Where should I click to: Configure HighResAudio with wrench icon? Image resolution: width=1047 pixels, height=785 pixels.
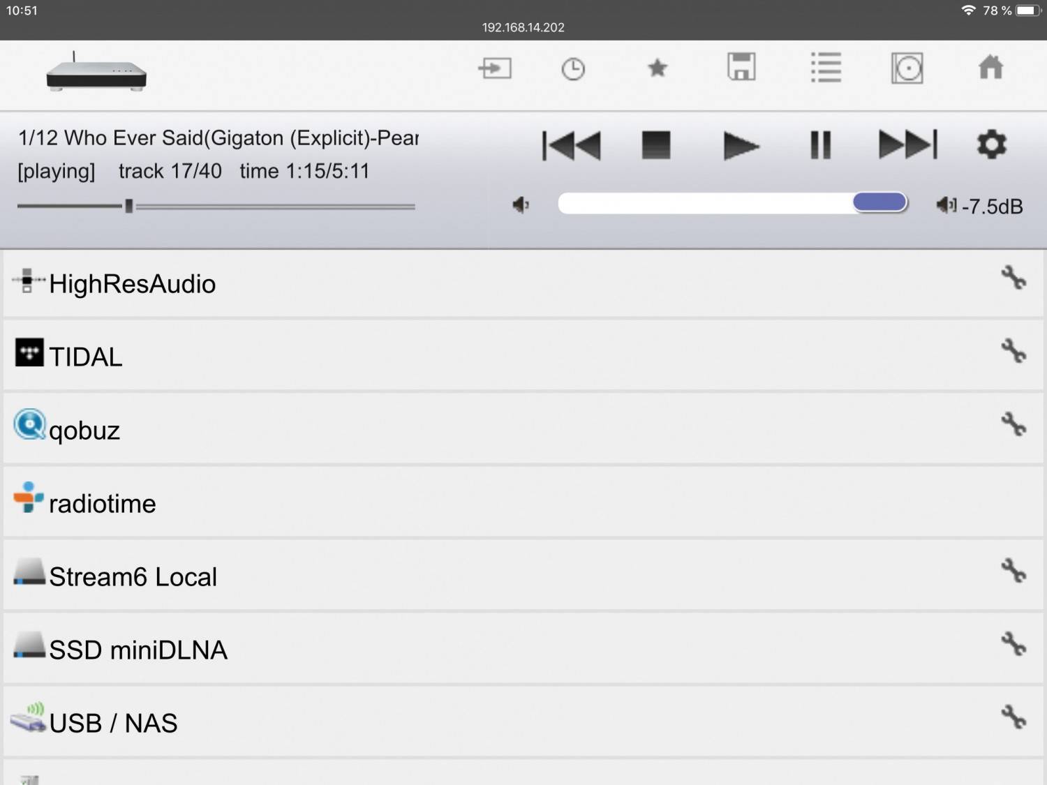[x=1013, y=278]
